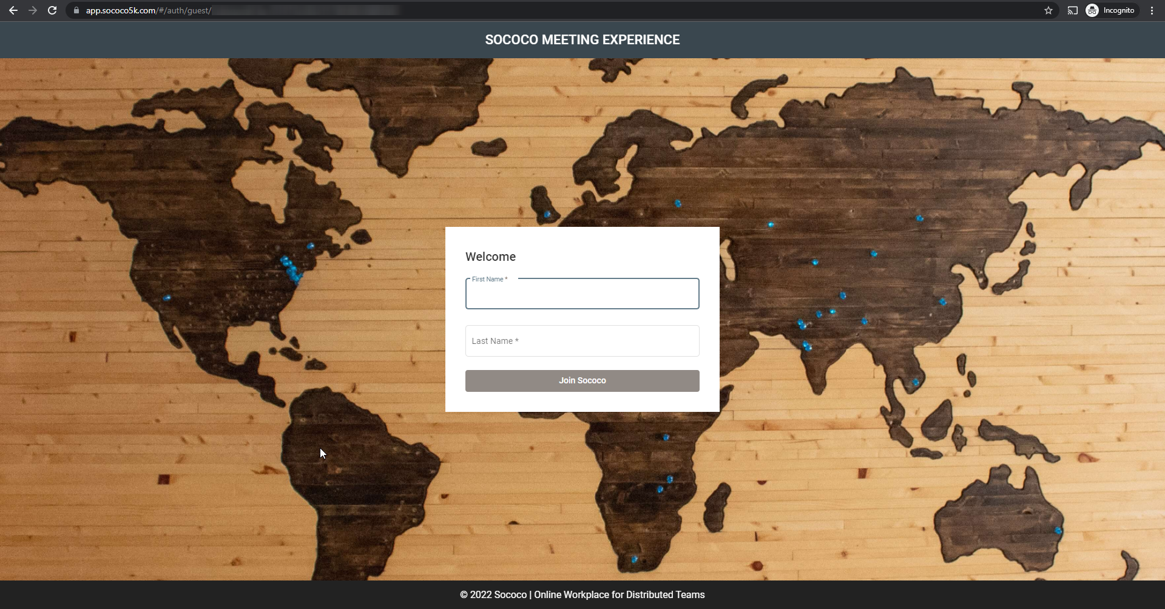The height and width of the screenshot is (609, 1165).
Task: Click the Last Name field
Action: click(582, 341)
